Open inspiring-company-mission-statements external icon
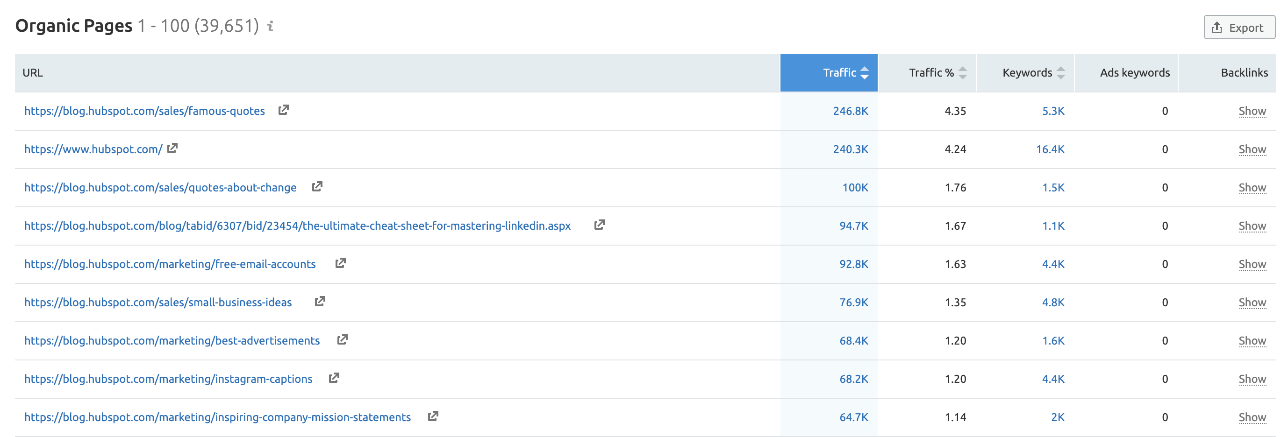Image resolution: width=1288 pixels, height=437 pixels. click(433, 416)
